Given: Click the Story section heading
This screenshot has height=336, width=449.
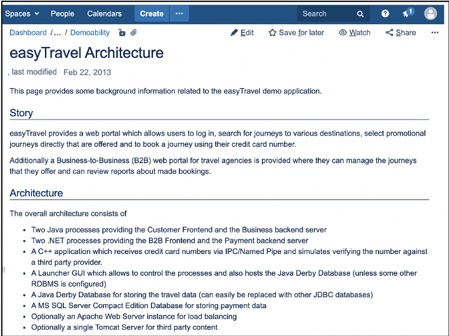Looking at the screenshot, I should [21, 113].
